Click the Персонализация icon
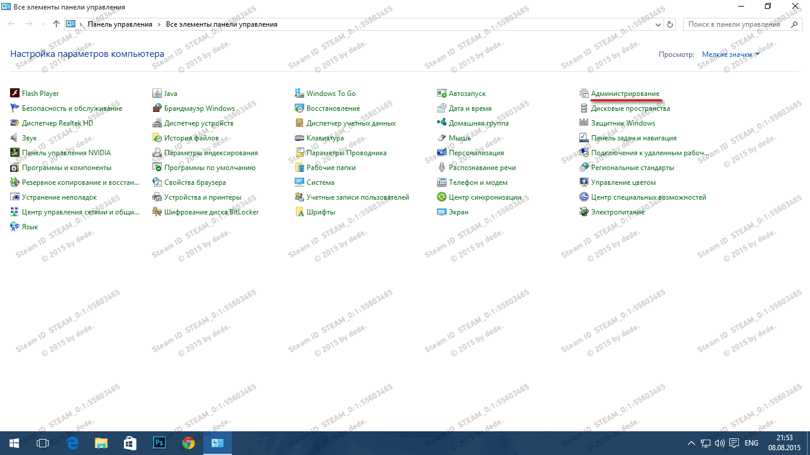This screenshot has height=455, width=810. pyautogui.click(x=442, y=153)
